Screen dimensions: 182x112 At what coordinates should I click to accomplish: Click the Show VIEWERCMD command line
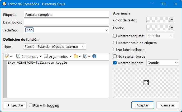(37, 63)
